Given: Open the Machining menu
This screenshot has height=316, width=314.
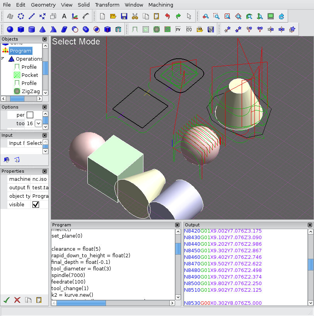Looking at the screenshot, I should tap(160, 5).
